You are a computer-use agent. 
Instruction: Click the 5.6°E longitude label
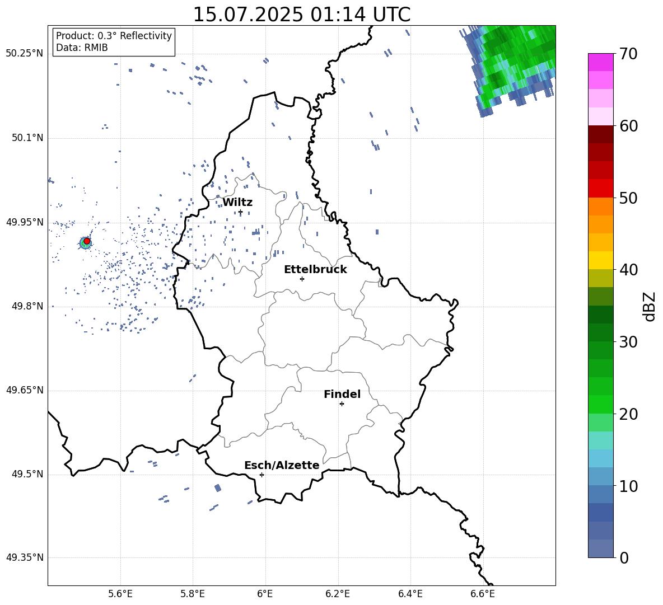tap(120, 594)
